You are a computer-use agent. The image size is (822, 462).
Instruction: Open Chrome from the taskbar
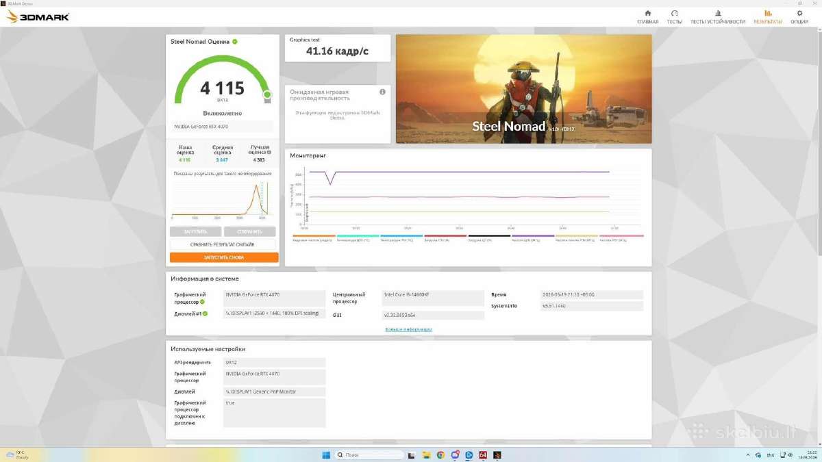tap(440, 454)
